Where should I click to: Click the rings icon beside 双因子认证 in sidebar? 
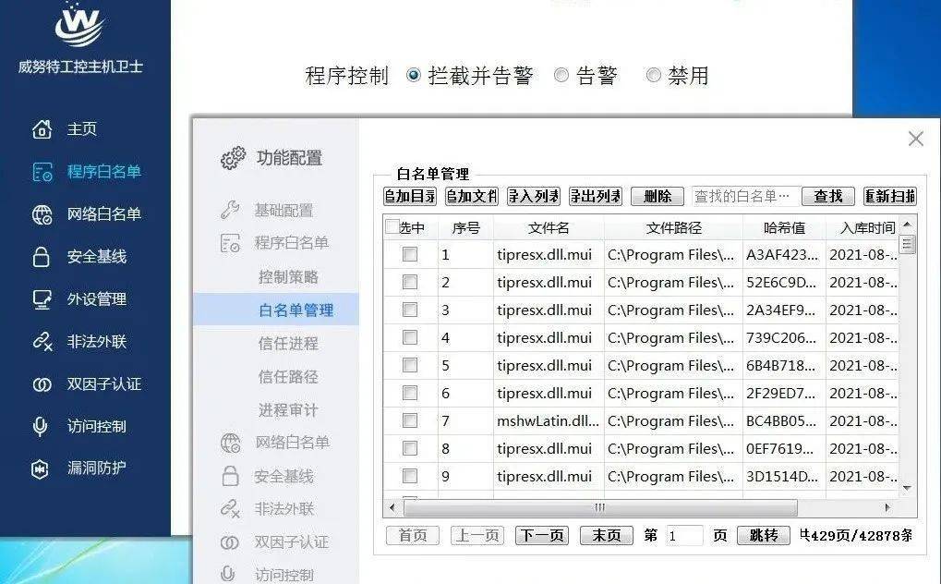(42, 384)
